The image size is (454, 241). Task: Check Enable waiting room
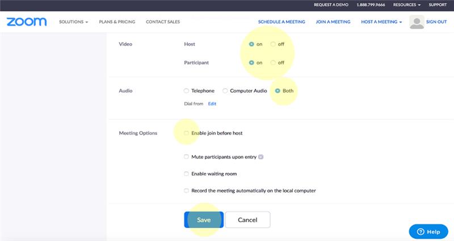pyautogui.click(x=186, y=174)
